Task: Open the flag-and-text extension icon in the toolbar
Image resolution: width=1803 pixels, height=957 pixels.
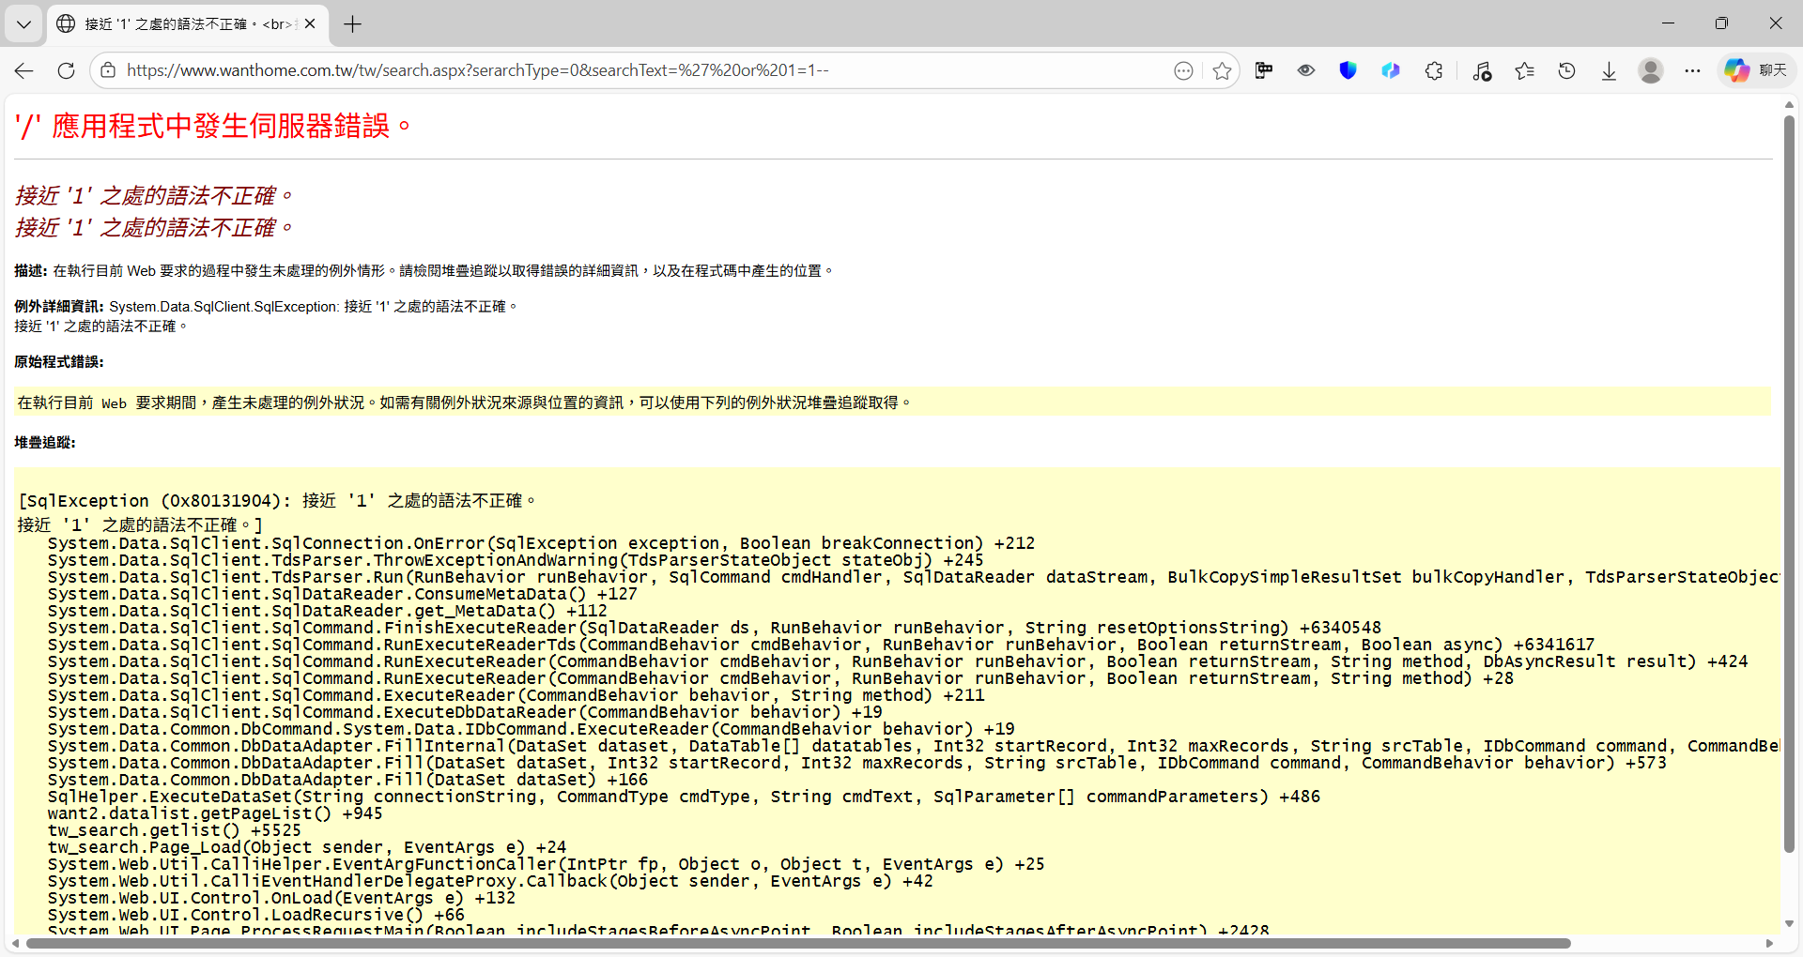Action: (x=1264, y=70)
